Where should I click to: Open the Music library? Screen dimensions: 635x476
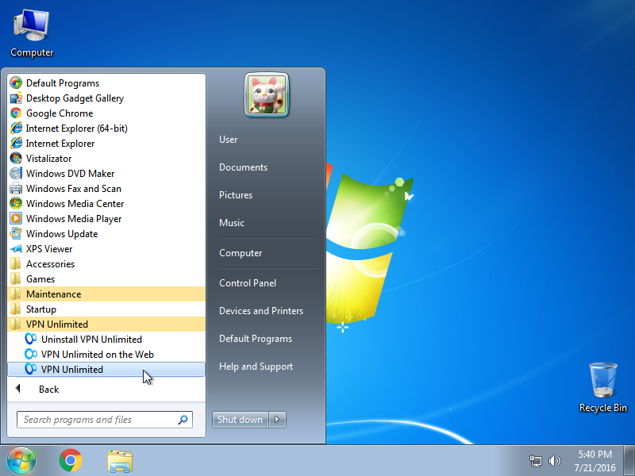[x=232, y=223]
